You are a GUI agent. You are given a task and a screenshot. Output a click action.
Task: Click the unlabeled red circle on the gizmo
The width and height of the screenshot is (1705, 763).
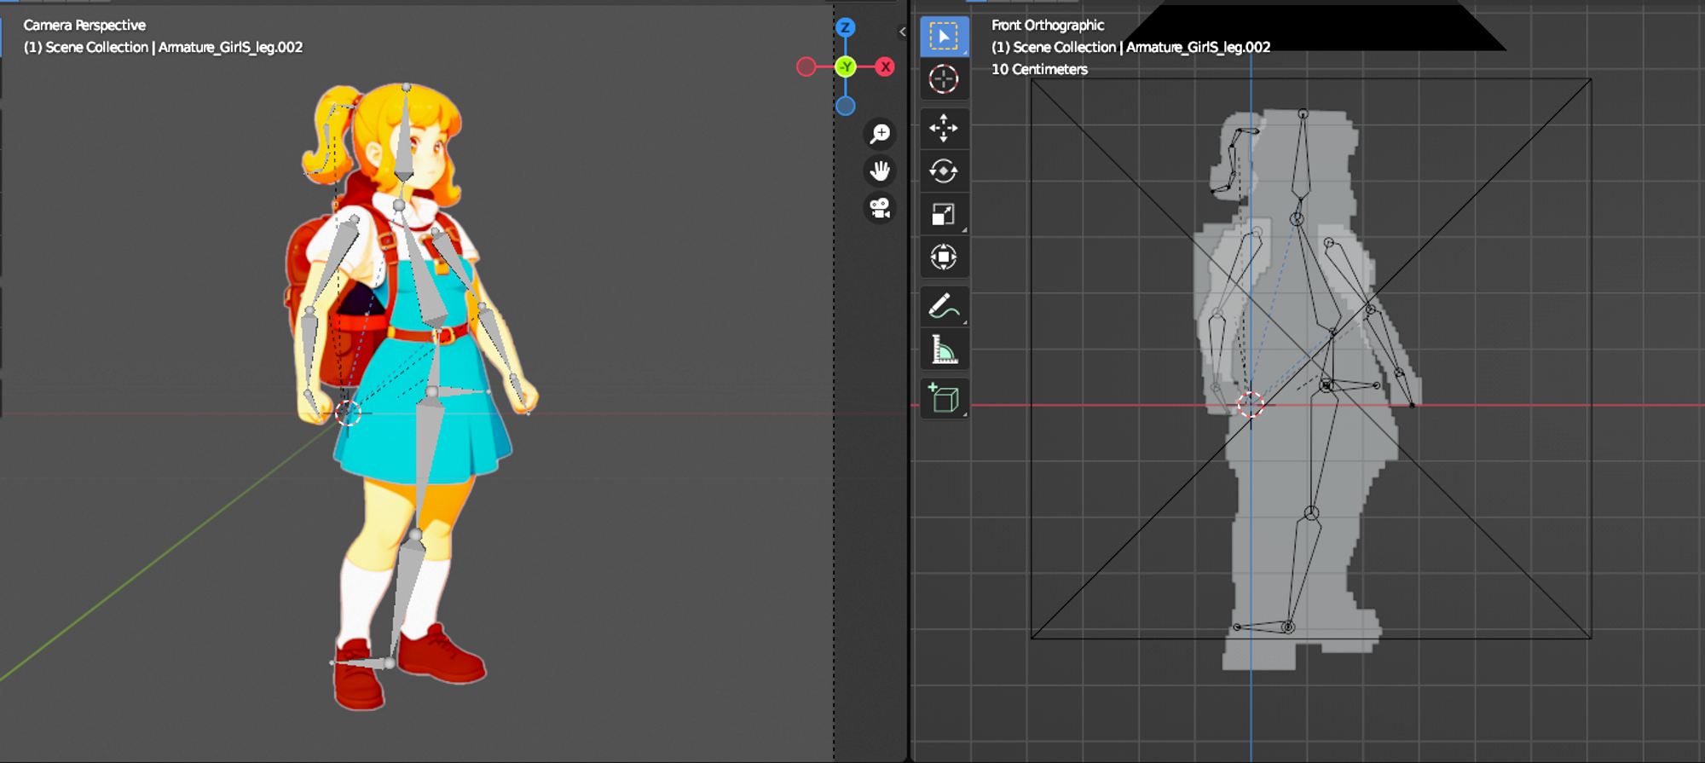[806, 66]
